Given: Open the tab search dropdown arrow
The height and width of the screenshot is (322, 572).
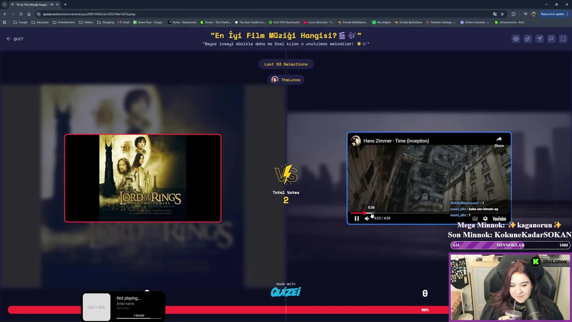Looking at the screenshot, I should tap(4, 4).
